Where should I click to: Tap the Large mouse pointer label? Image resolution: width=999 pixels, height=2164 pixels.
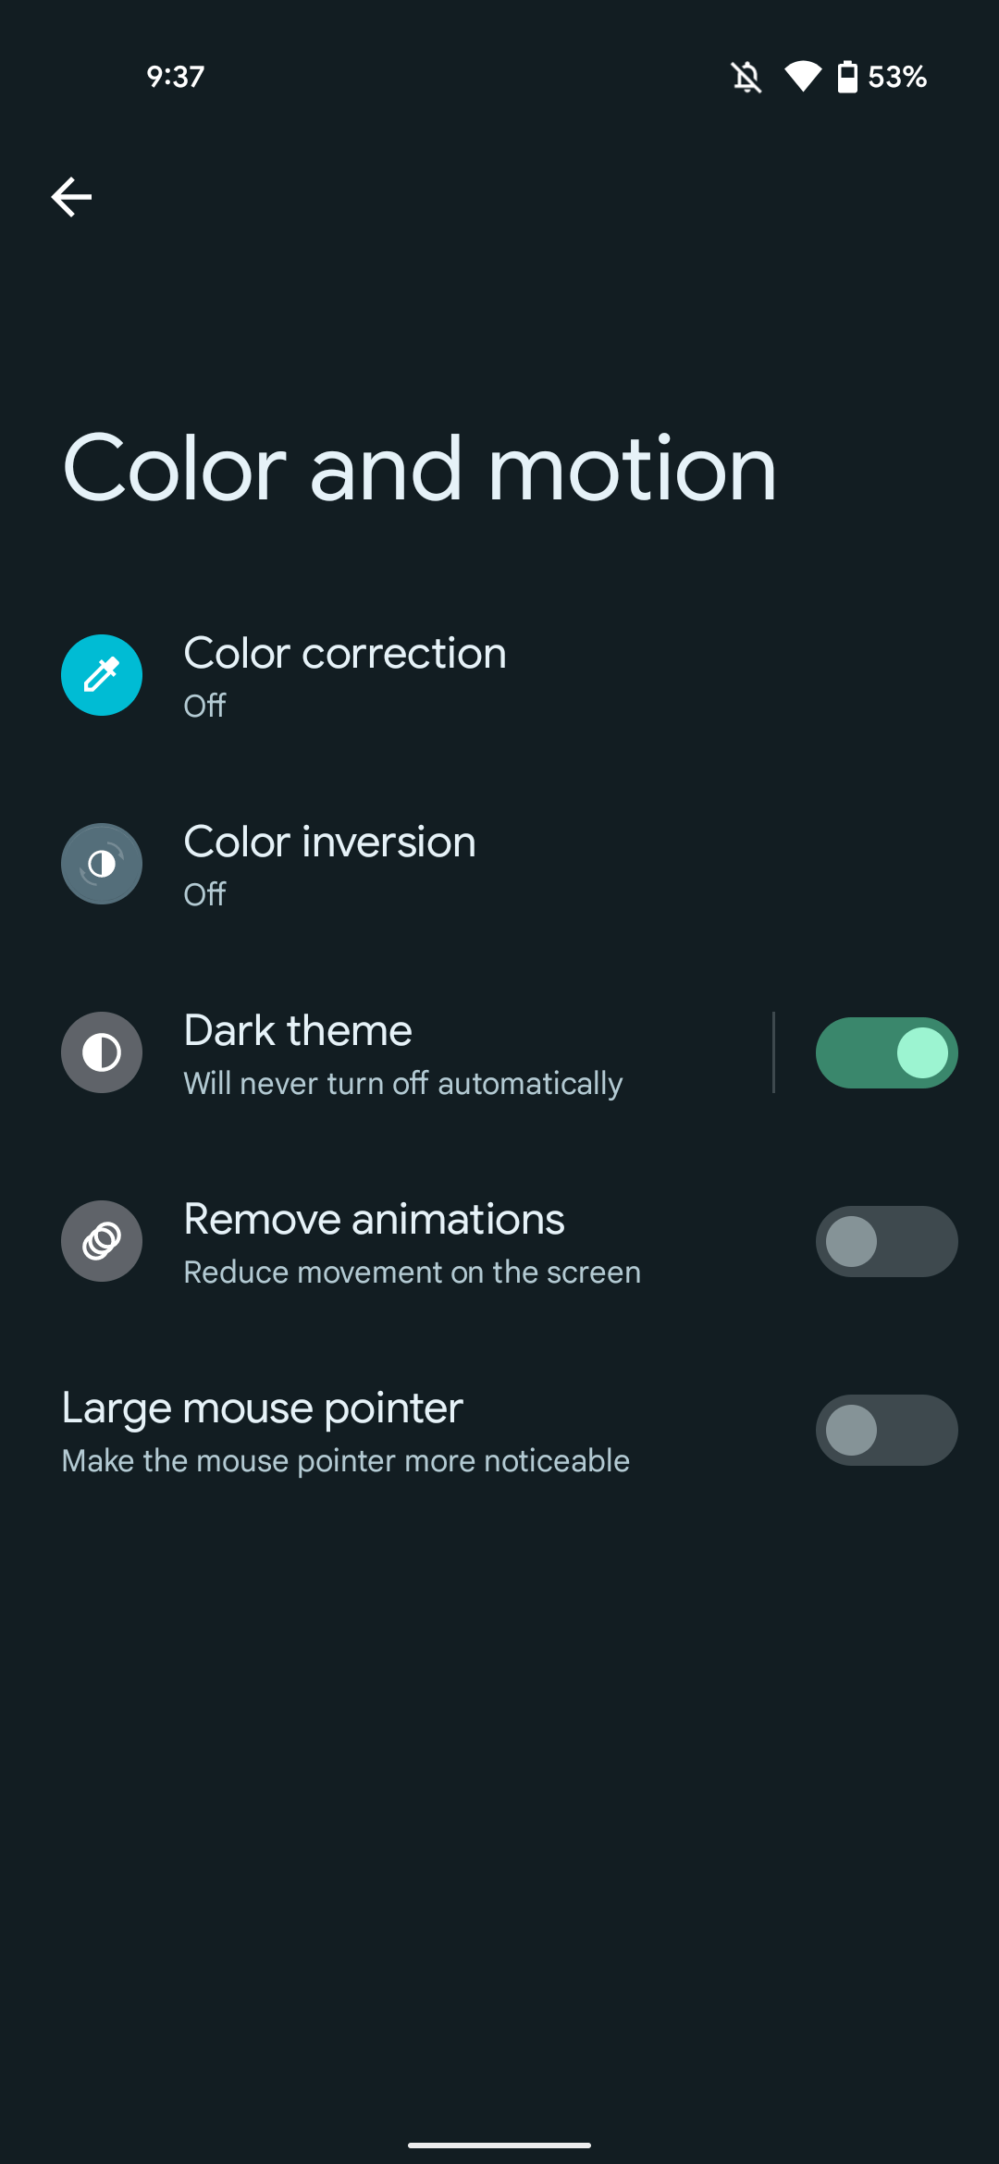click(262, 1408)
